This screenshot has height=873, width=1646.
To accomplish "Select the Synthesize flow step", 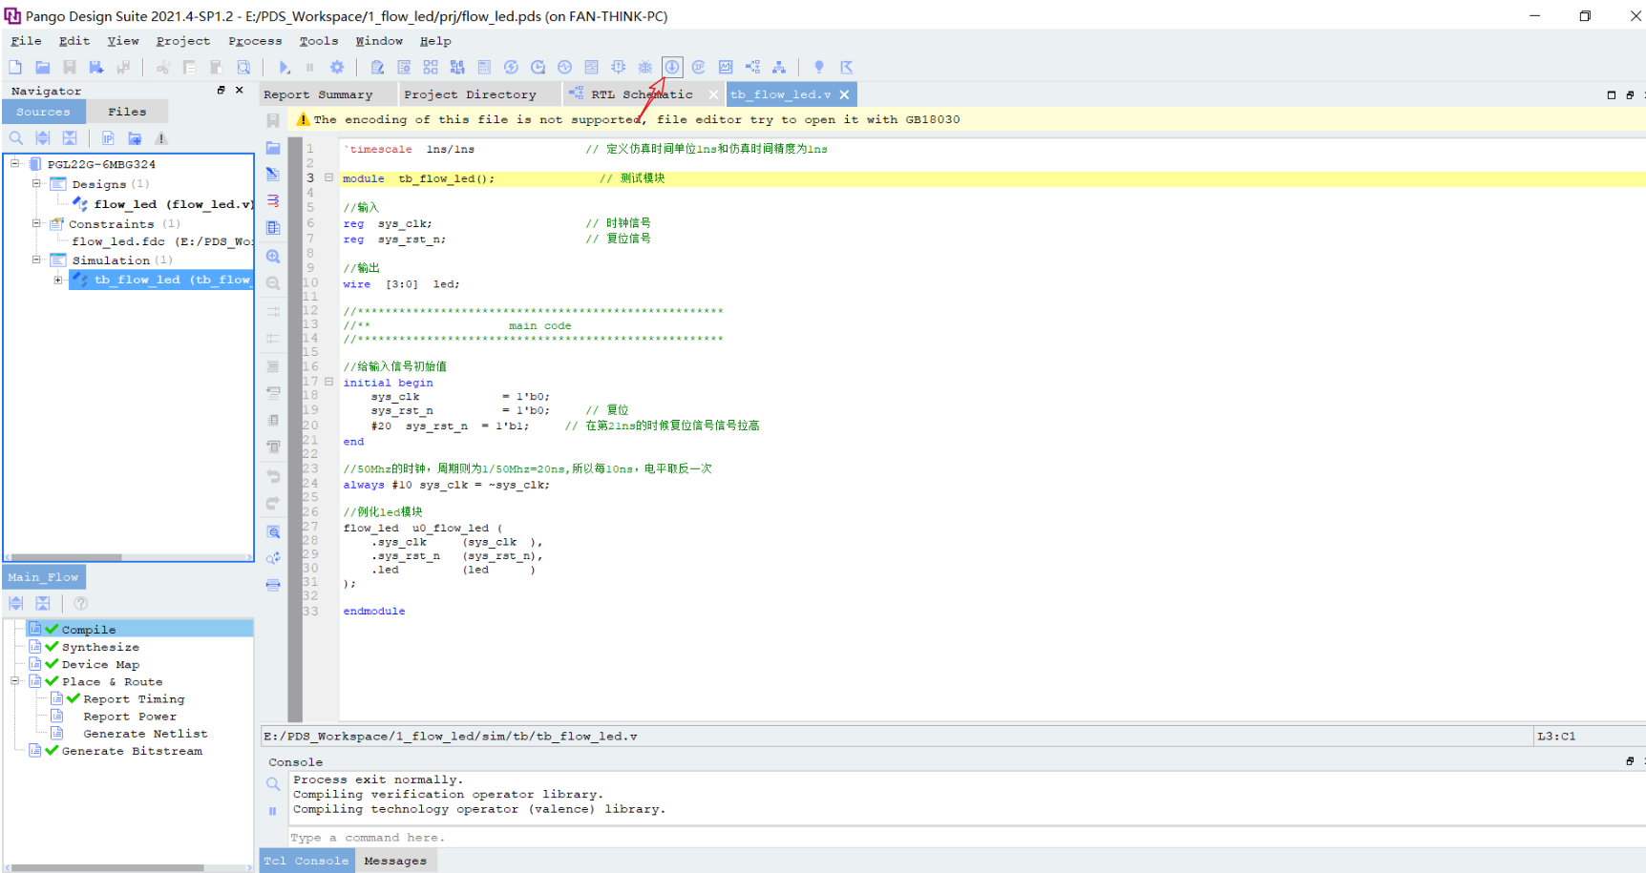I will click(x=100, y=647).
